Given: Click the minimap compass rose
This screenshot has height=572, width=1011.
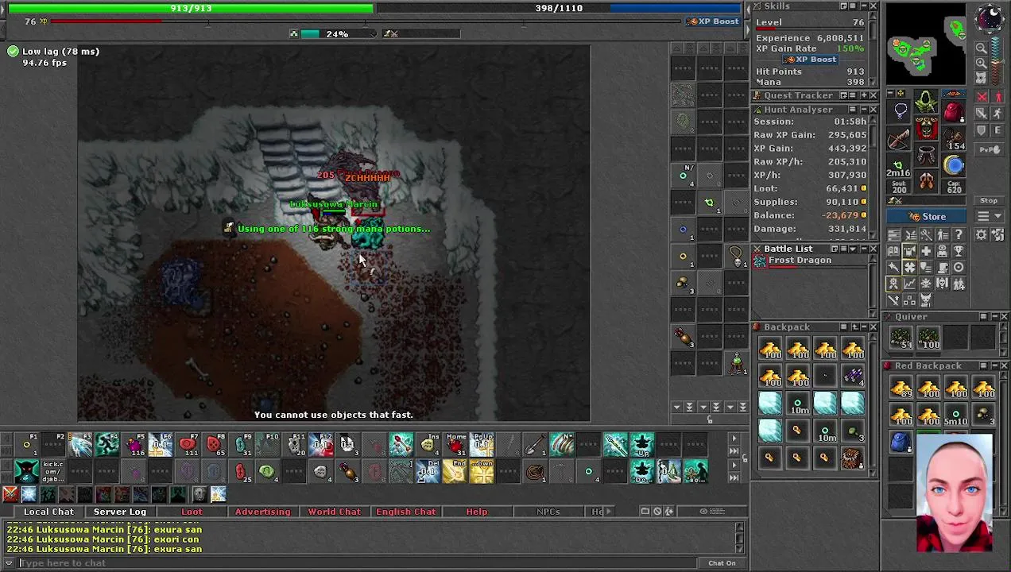Looking at the screenshot, I should pyautogui.click(x=989, y=18).
